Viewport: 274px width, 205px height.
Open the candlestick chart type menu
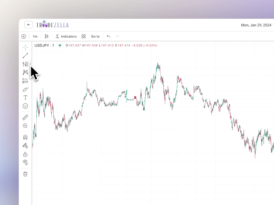click(x=47, y=37)
